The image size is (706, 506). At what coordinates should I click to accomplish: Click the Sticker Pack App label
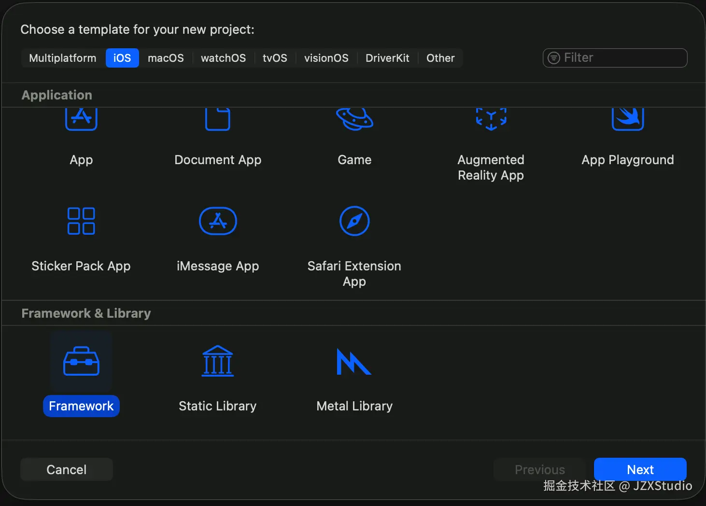pyautogui.click(x=81, y=266)
